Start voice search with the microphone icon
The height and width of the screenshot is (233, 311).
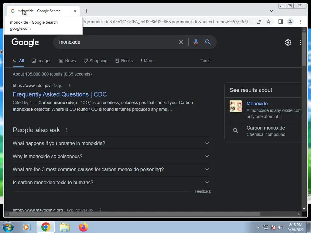pos(196,42)
